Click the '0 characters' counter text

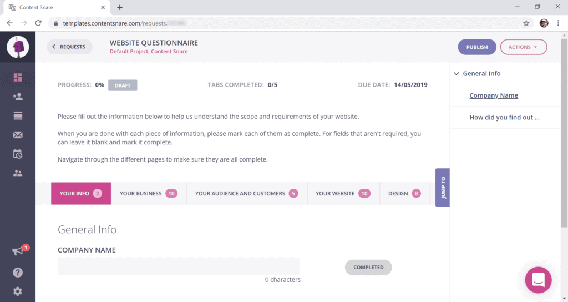282,280
